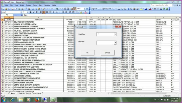
Task: Click the New workbook icon
Action: point(3,9)
